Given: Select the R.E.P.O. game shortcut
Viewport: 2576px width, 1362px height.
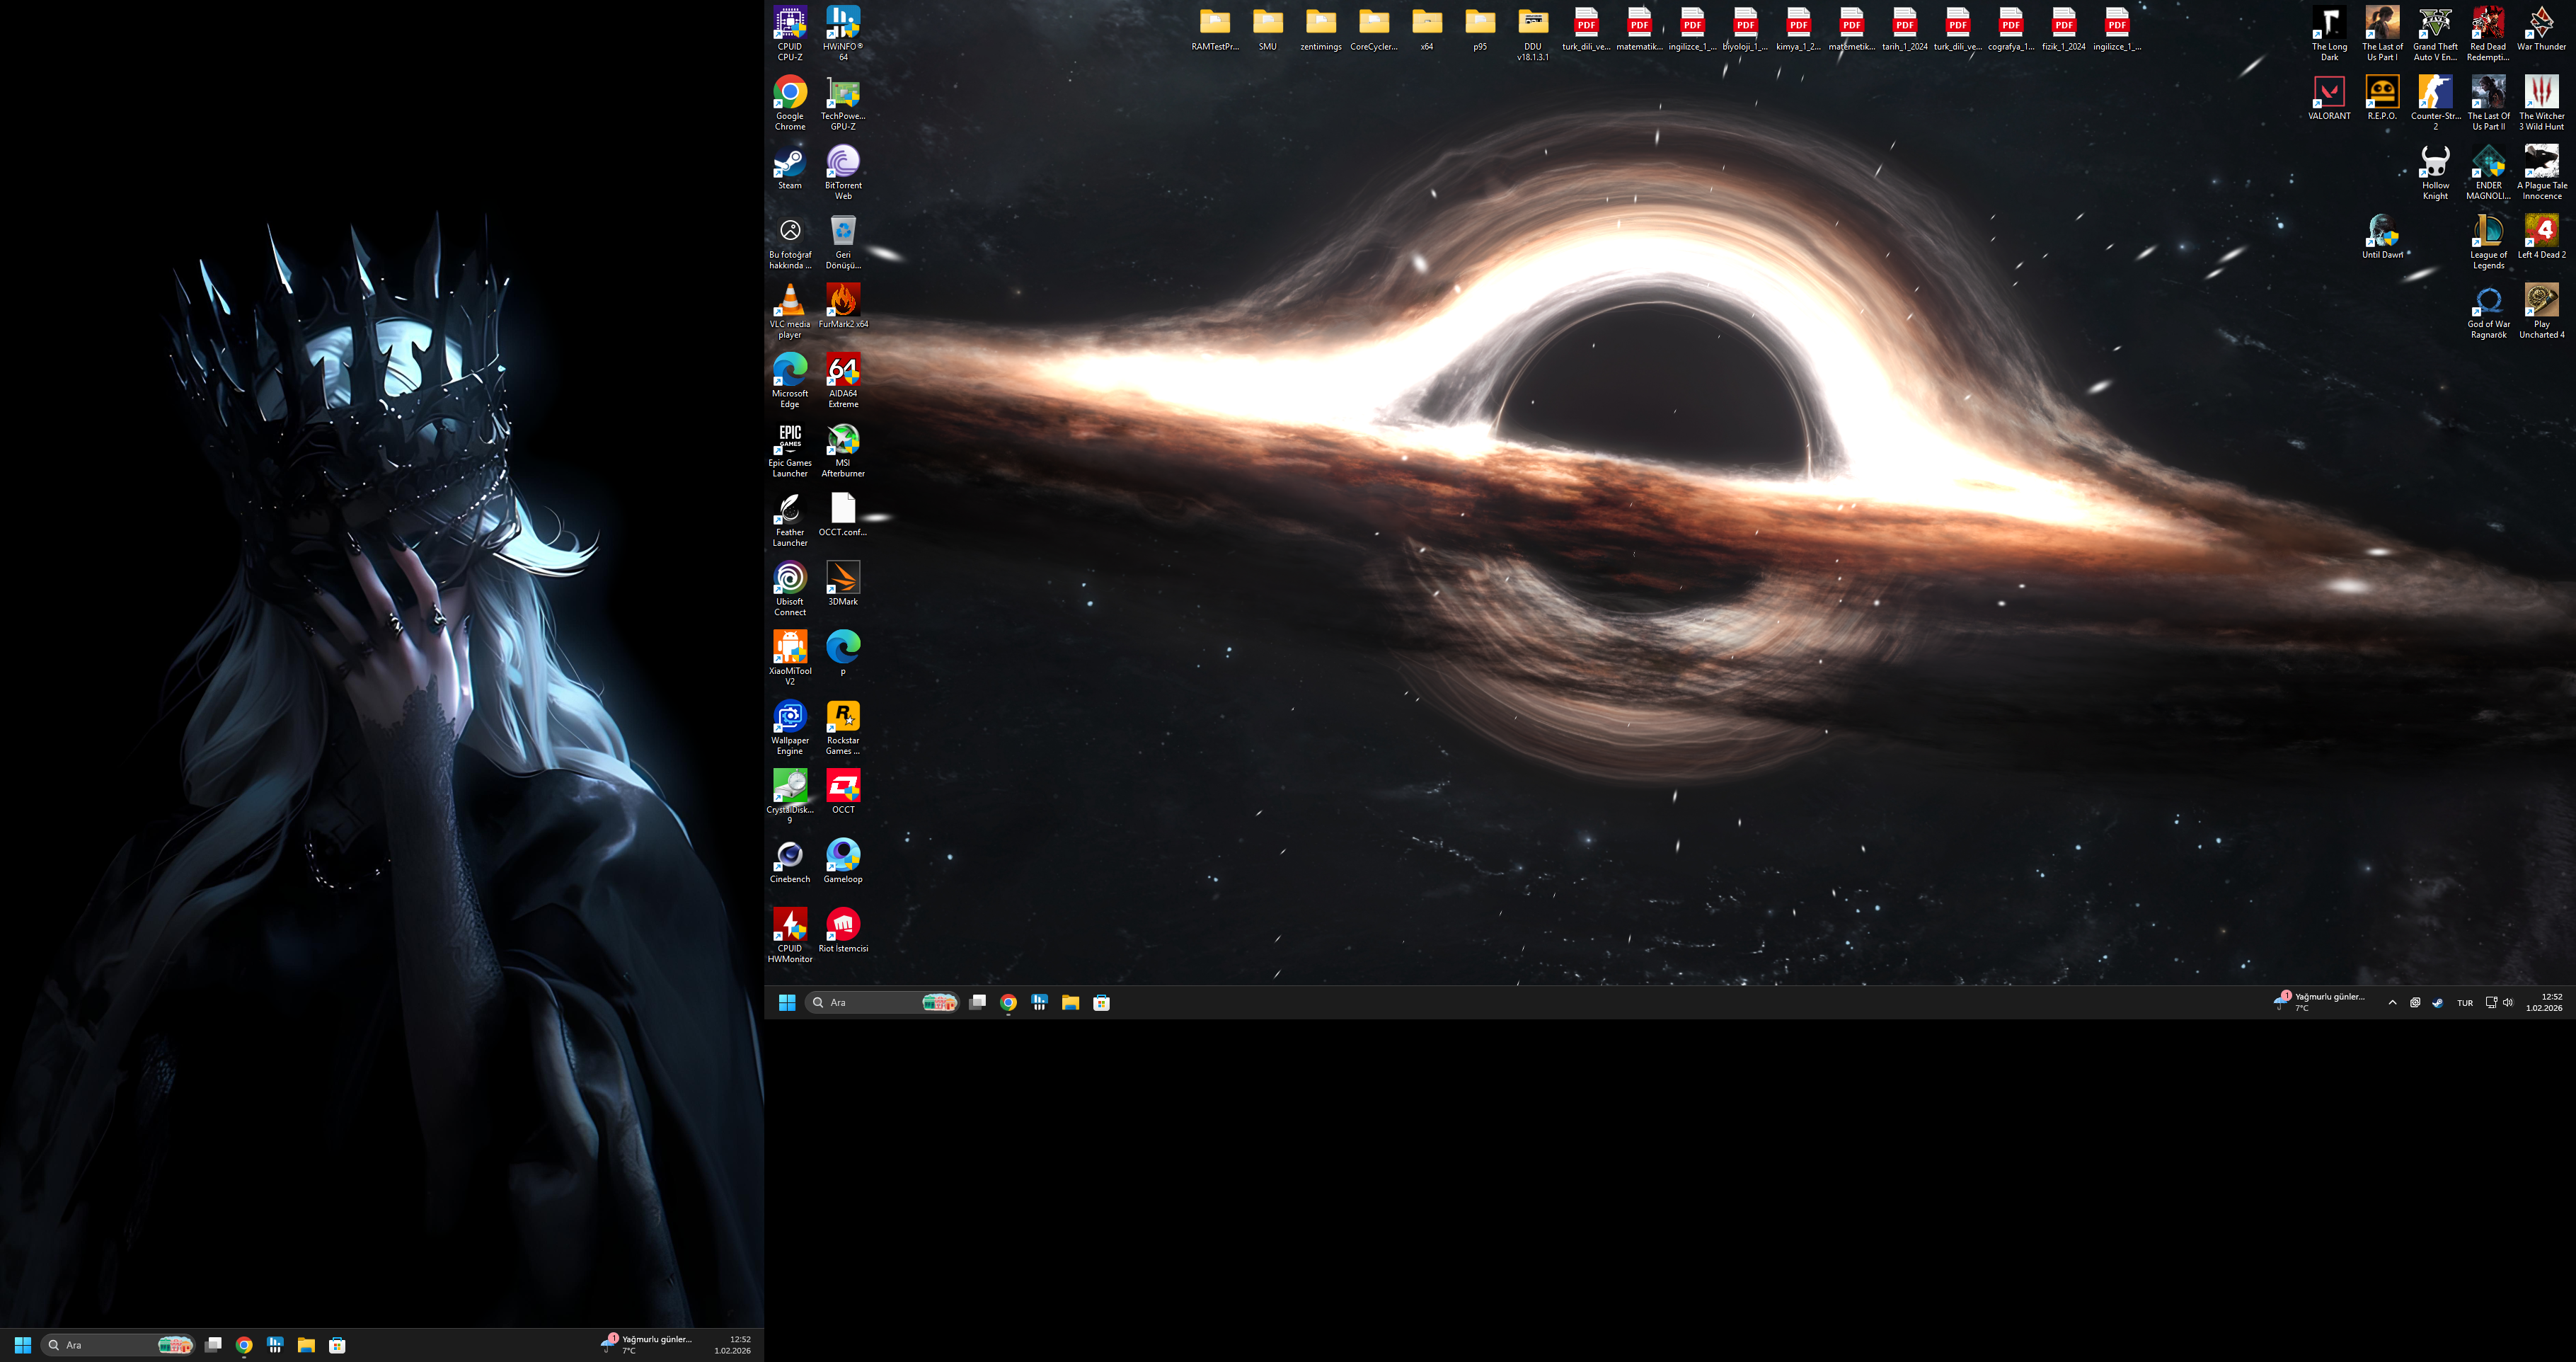Looking at the screenshot, I should [x=2382, y=98].
